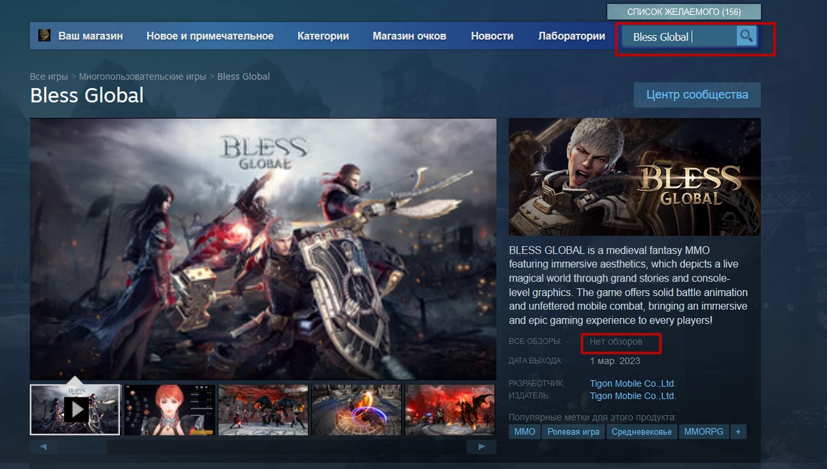
Task: Click the release date 1 мар. 2023
Action: click(615, 361)
